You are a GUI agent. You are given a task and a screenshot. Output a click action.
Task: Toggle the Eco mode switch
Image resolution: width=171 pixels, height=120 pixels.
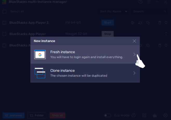click(x=107, y=115)
